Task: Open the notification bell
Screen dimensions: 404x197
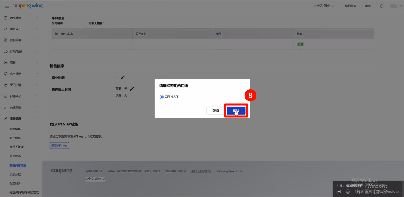Action: click(382, 6)
